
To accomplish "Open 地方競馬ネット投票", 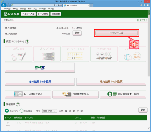I will 111,82.
